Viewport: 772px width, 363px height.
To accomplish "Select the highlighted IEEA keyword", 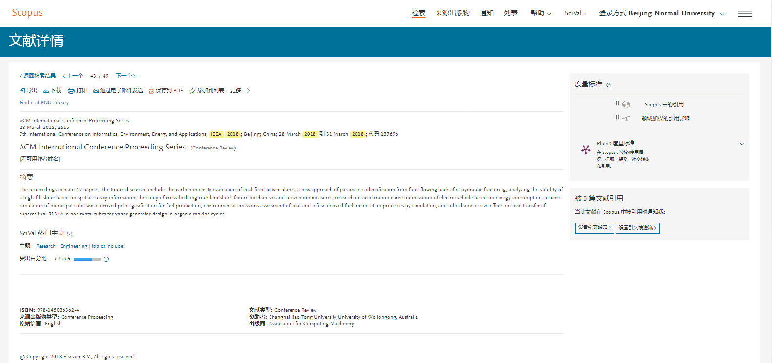I will (216, 134).
